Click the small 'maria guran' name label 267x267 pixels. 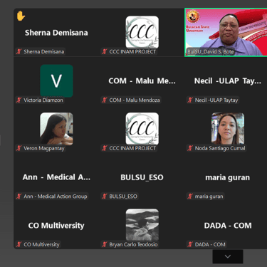(x=209, y=197)
